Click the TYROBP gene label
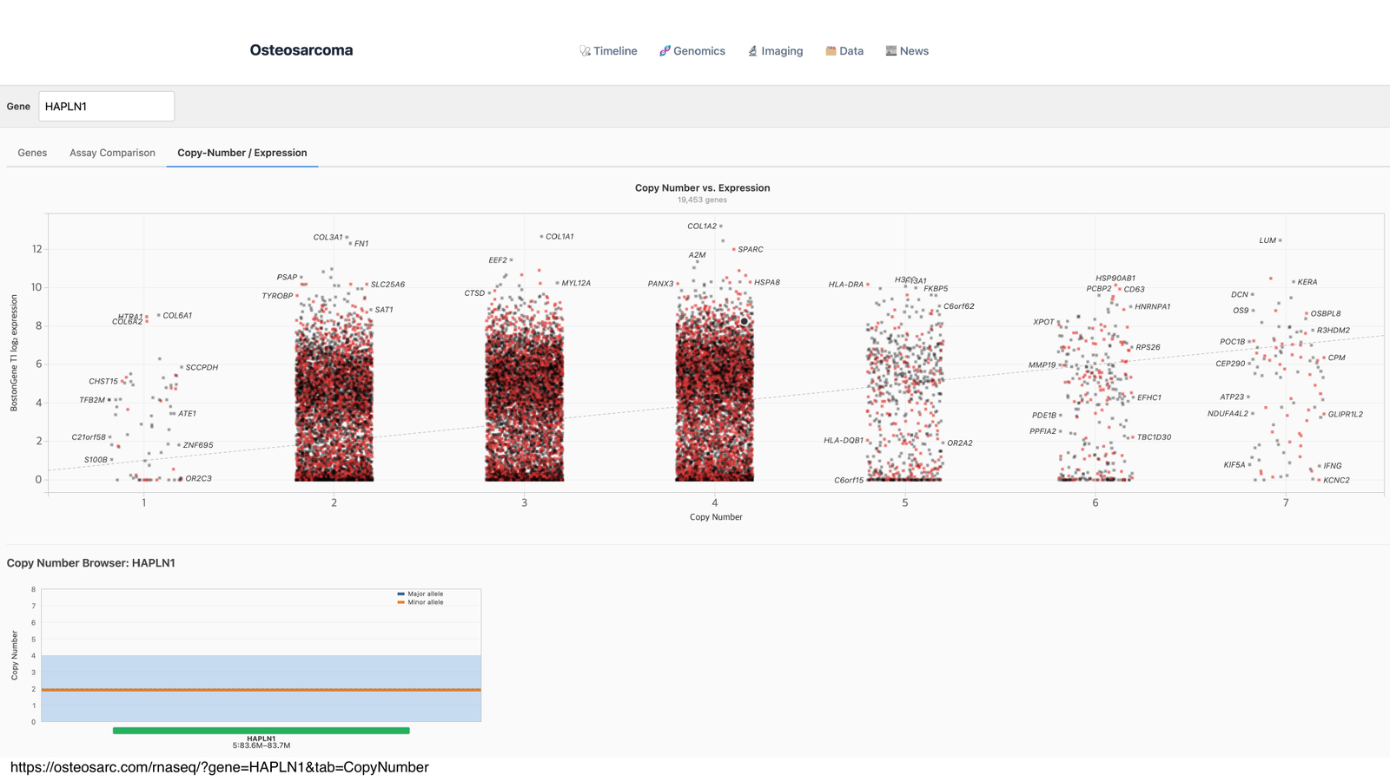 [277, 296]
